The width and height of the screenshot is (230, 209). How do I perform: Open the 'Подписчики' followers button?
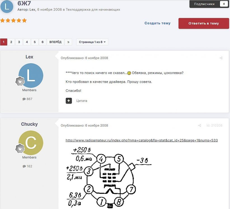pos(209,4)
